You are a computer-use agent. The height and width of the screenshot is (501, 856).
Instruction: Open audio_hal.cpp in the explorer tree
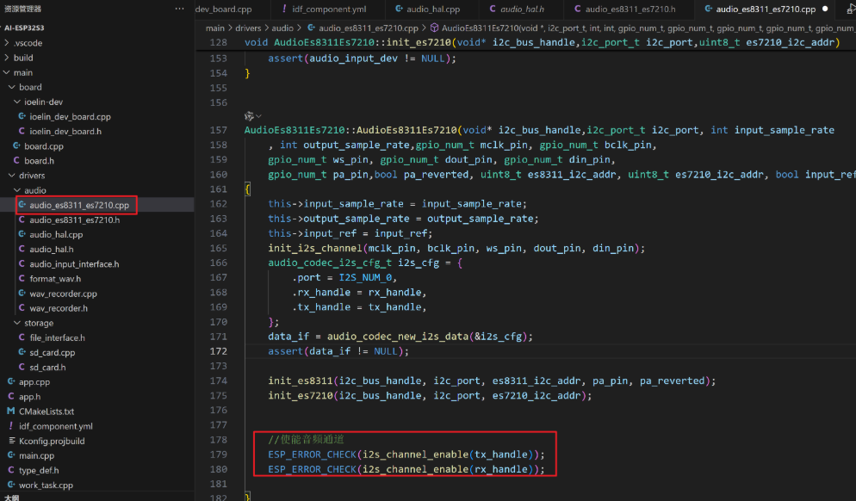[56, 234]
